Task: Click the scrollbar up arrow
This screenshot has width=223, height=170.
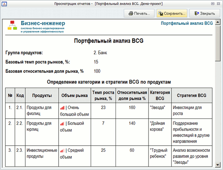Action: pyautogui.click(x=218, y=22)
